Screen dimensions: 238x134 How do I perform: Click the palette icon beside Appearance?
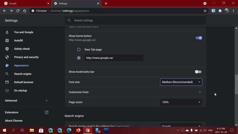point(7,66)
